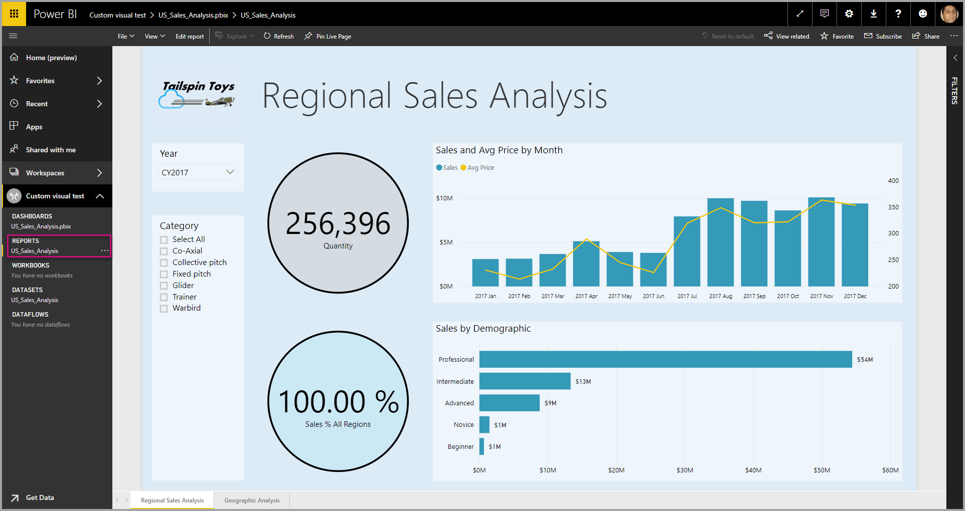Open the Help question mark icon
The height and width of the screenshot is (511, 965).
898,14
